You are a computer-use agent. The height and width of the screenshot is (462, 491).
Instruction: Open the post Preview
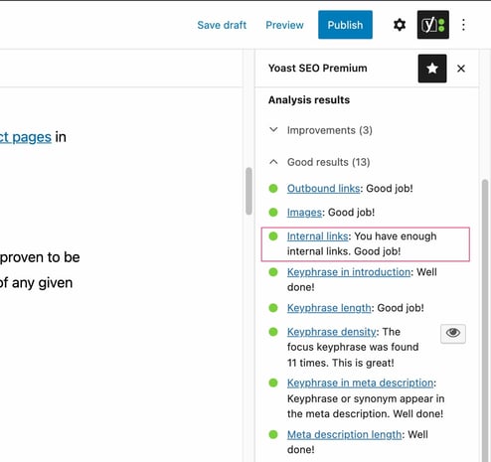pos(284,25)
